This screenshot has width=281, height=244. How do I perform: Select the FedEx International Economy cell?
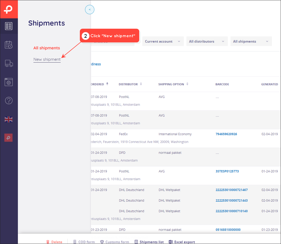point(175,134)
